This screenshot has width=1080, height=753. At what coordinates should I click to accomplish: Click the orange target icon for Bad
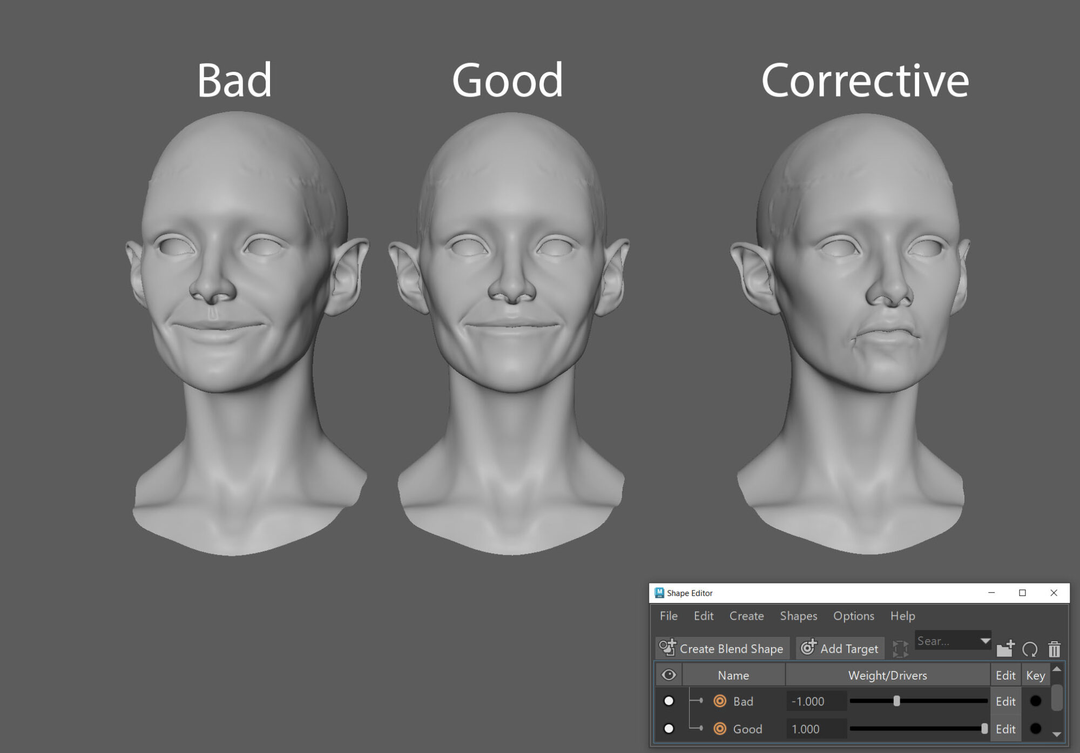click(x=720, y=701)
